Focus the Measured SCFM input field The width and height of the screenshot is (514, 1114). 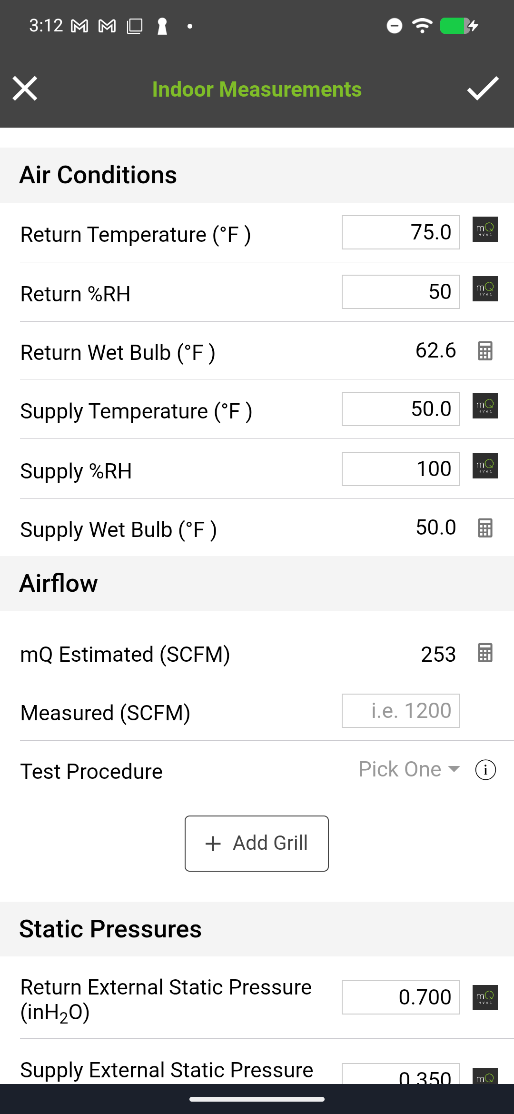point(401,711)
